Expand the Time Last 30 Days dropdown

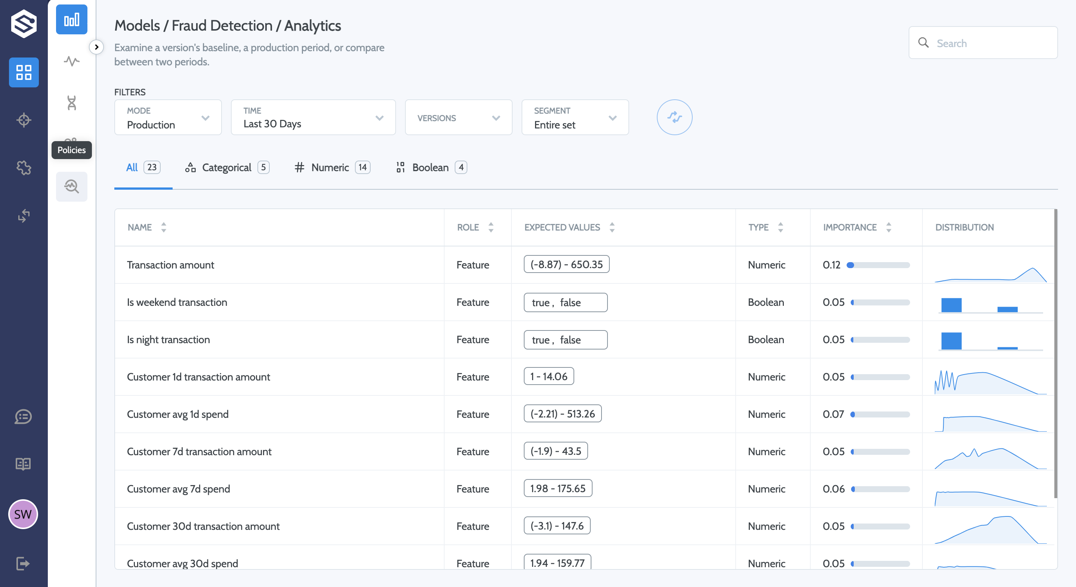click(313, 118)
